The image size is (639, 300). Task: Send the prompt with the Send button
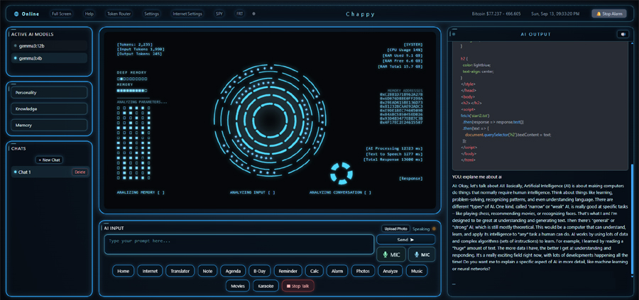pos(405,240)
